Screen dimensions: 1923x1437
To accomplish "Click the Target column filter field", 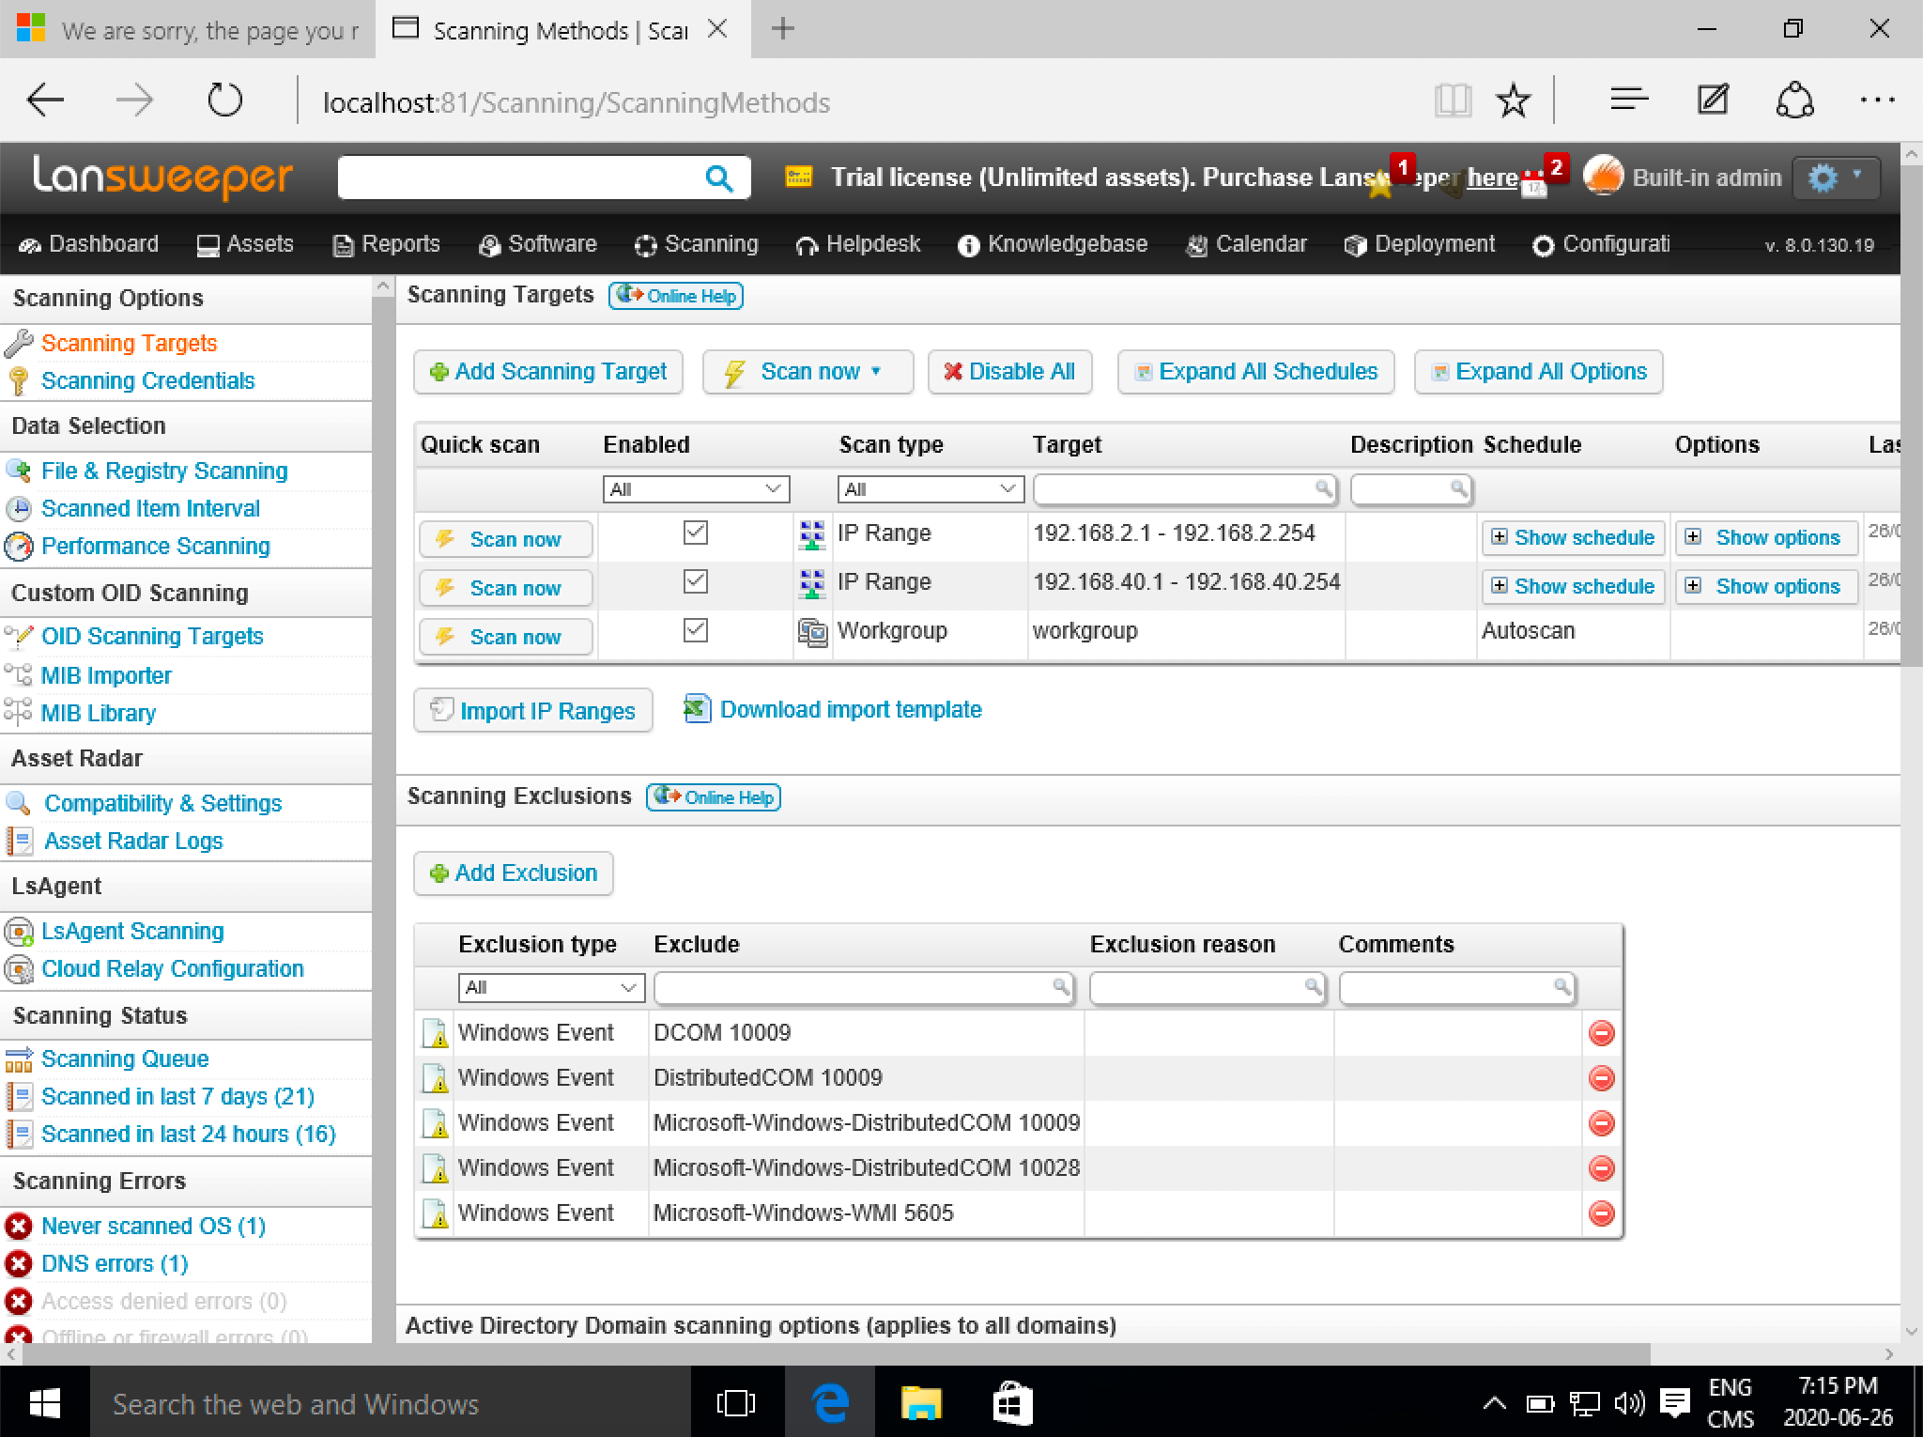I will pos(1184,489).
